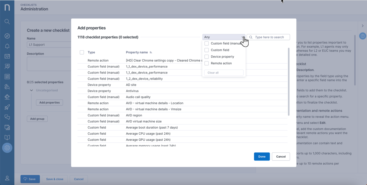Collapse the Uncategorised group chevron

[x=32, y=90]
